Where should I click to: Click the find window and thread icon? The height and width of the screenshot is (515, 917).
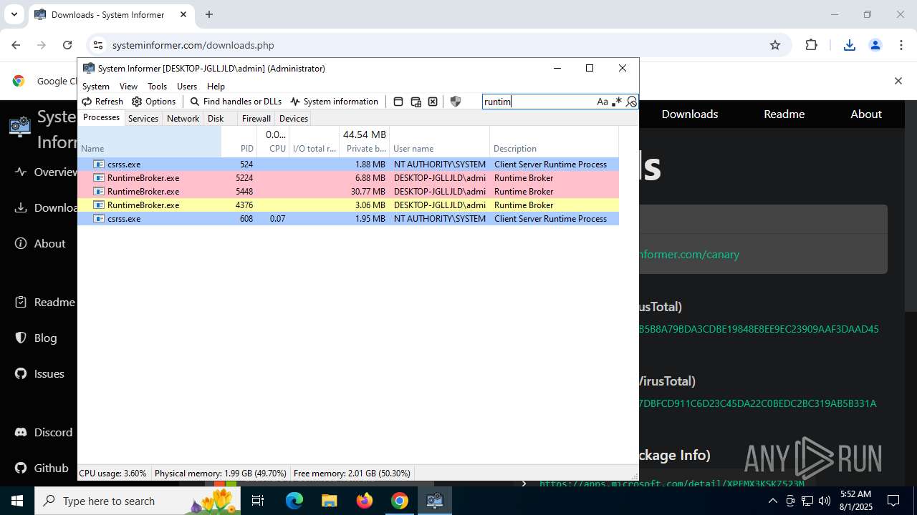pos(416,102)
